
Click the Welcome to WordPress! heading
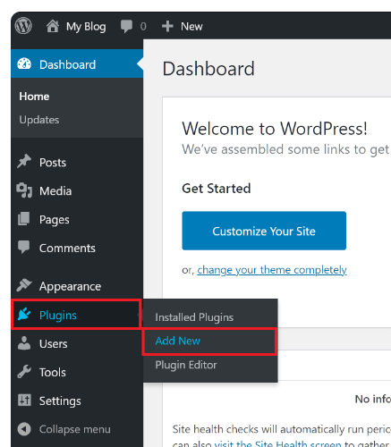pyautogui.click(x=275, y=129)
